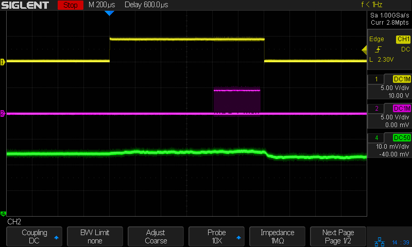The width and height of the screenshot is (412, 247).
Task: Click the yellow trigger level arrow
Action: click(364, 49)
